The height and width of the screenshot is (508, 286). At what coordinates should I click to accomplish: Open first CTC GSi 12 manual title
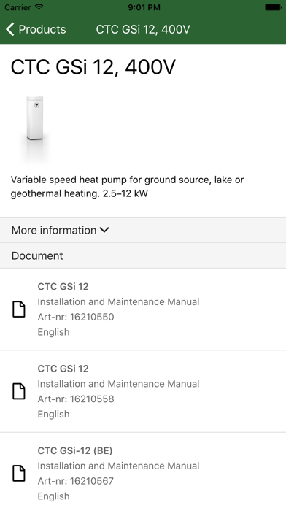pos(63,286)
